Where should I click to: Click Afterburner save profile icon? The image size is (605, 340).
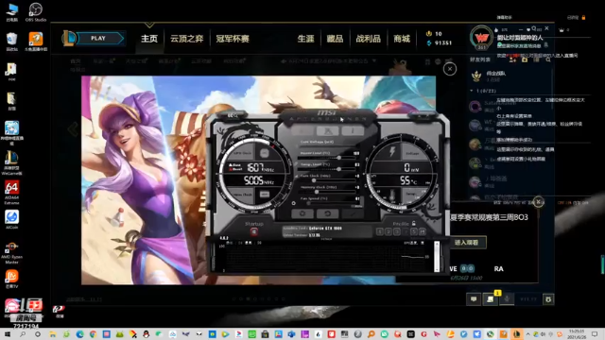[423, 231]
